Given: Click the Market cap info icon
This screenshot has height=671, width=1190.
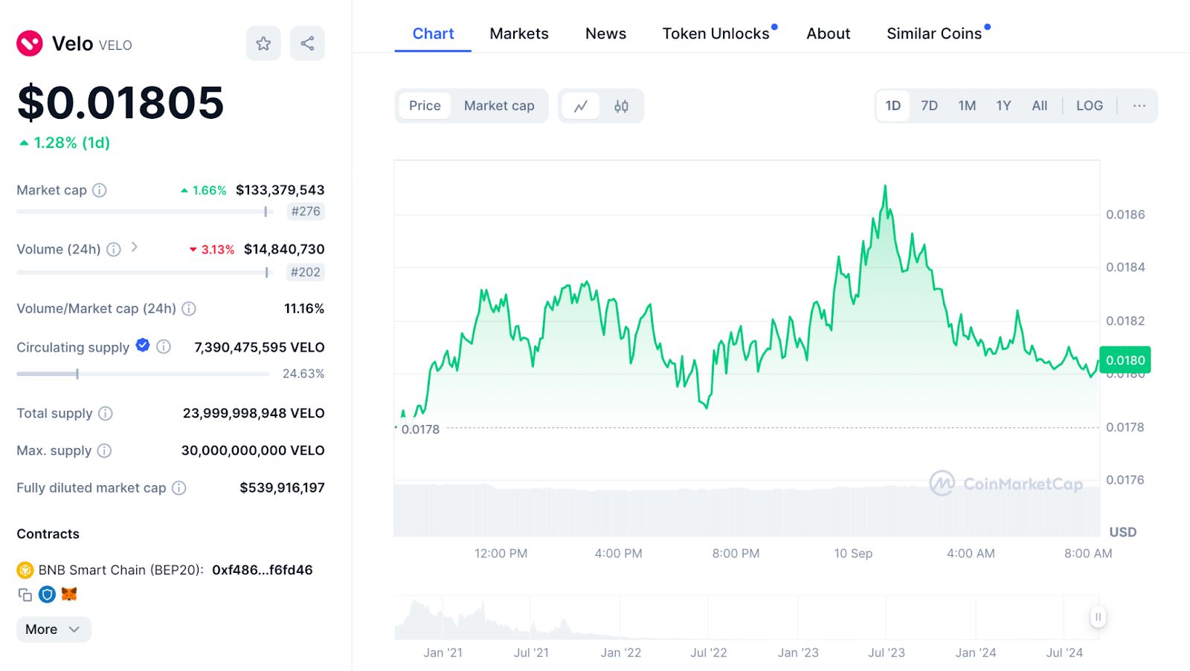Looking at the screenshot, I should pyautogui.click(x=99, y=190).
